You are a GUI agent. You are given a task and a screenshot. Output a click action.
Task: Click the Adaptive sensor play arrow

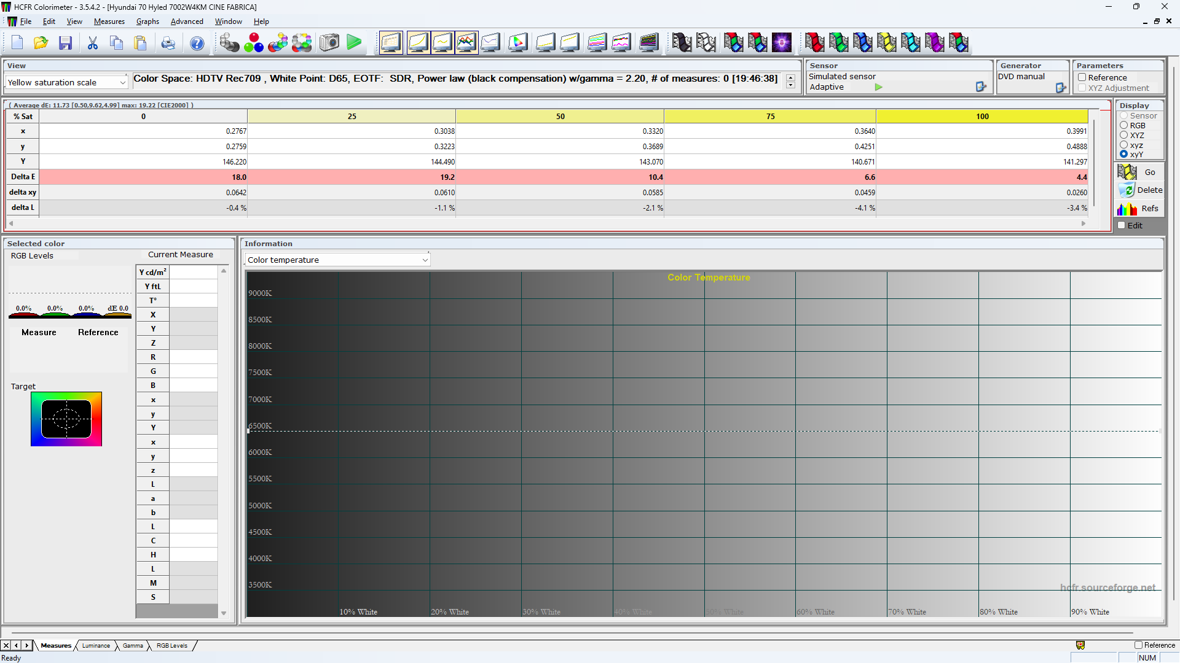point(878,87)
